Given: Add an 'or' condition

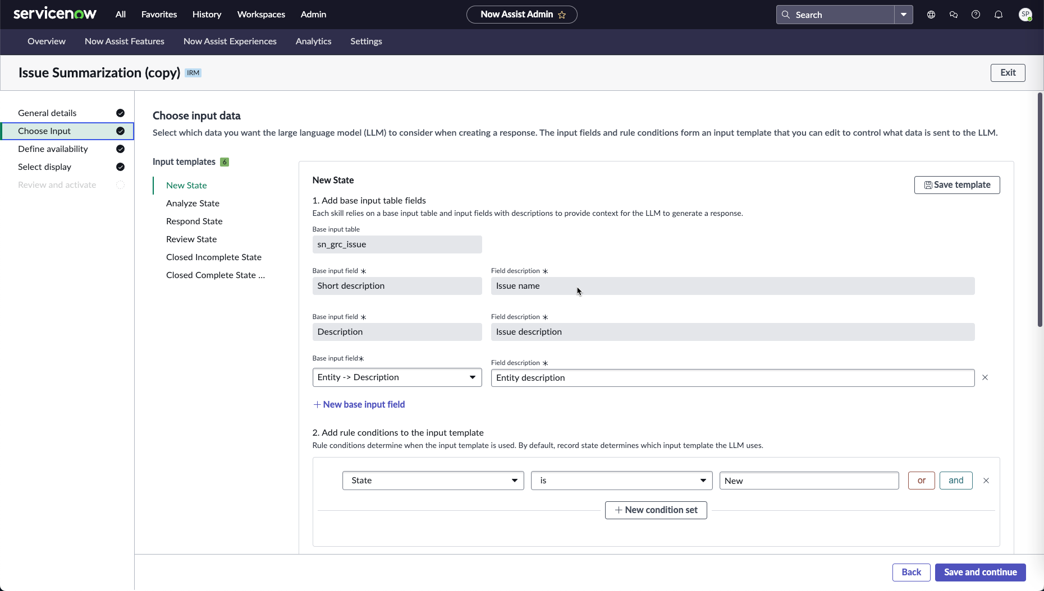Looking at the screenshot, I should [x=921, y=481].
